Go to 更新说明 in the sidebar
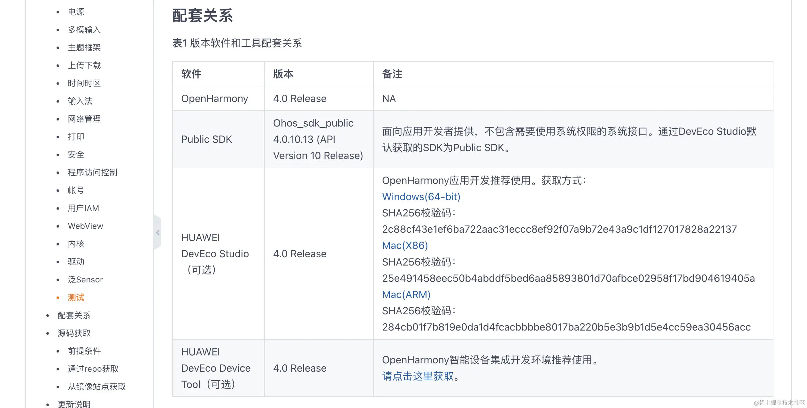Image resolution: width=807 pixels, height=408 pixels. click(x=74, y=404)
